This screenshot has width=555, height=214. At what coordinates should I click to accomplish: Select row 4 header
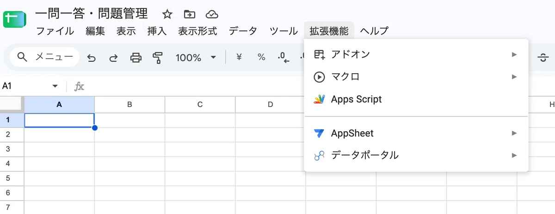coord(12,164)
